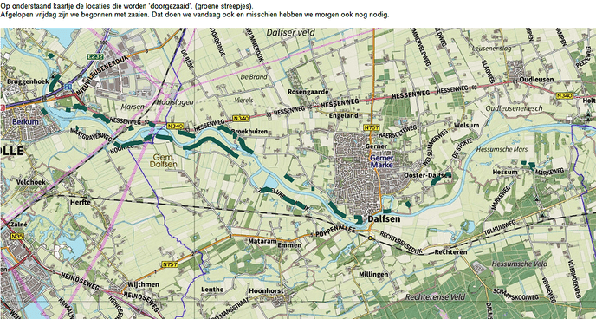Click the 'Hessumsche Veld' label
The height and width of the screenshot is (319, 596).
519,264
